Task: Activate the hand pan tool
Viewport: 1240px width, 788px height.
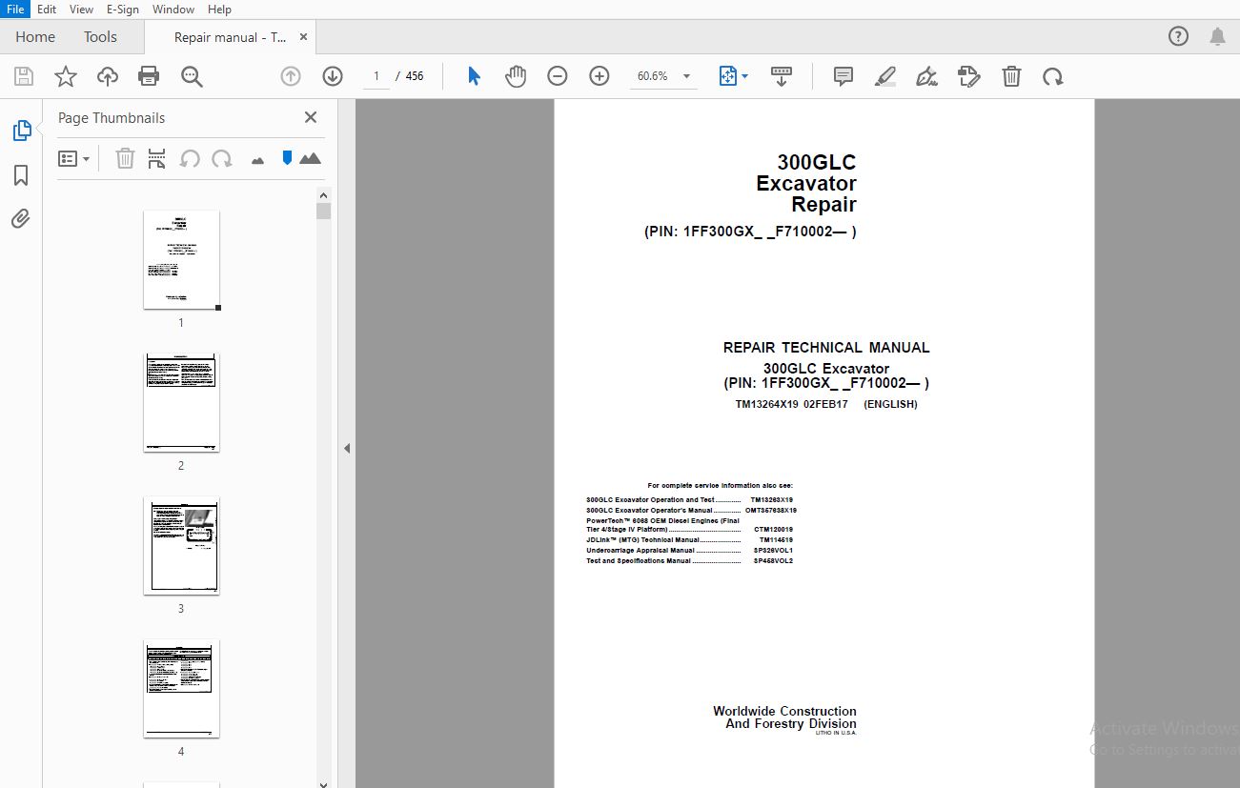Action: (516, 76)
